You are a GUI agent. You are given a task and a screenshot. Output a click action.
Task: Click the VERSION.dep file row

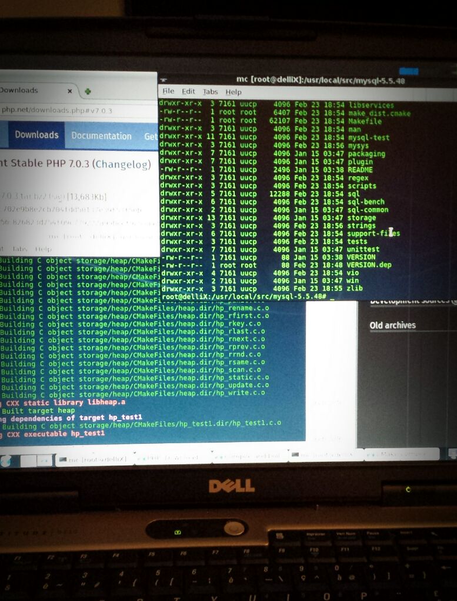point(276,265)
